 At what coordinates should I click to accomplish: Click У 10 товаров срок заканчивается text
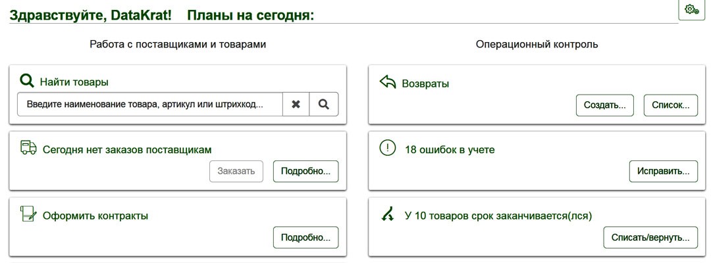[498, 216]
